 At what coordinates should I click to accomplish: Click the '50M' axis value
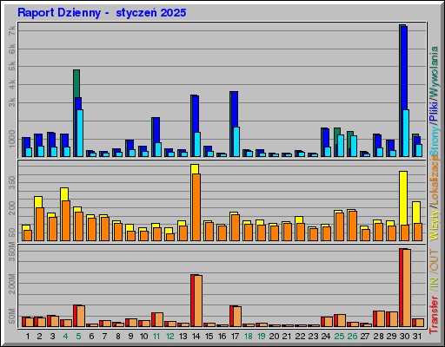[11, 317]
